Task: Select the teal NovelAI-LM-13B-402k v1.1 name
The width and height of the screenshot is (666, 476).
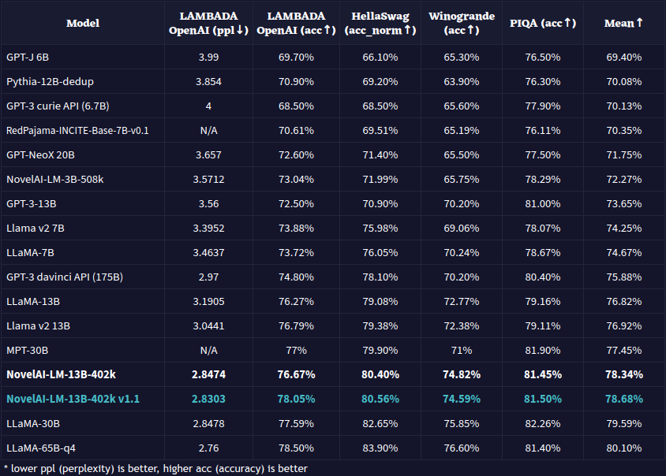Action: [x=73, y=399]
